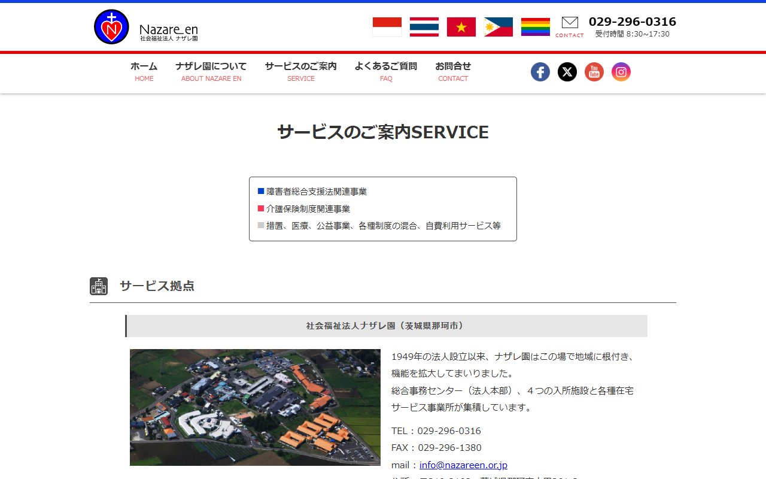Open サービスのご案内 SERVICE menu
This screenshot has height=479, width=766.
point(301,72)
